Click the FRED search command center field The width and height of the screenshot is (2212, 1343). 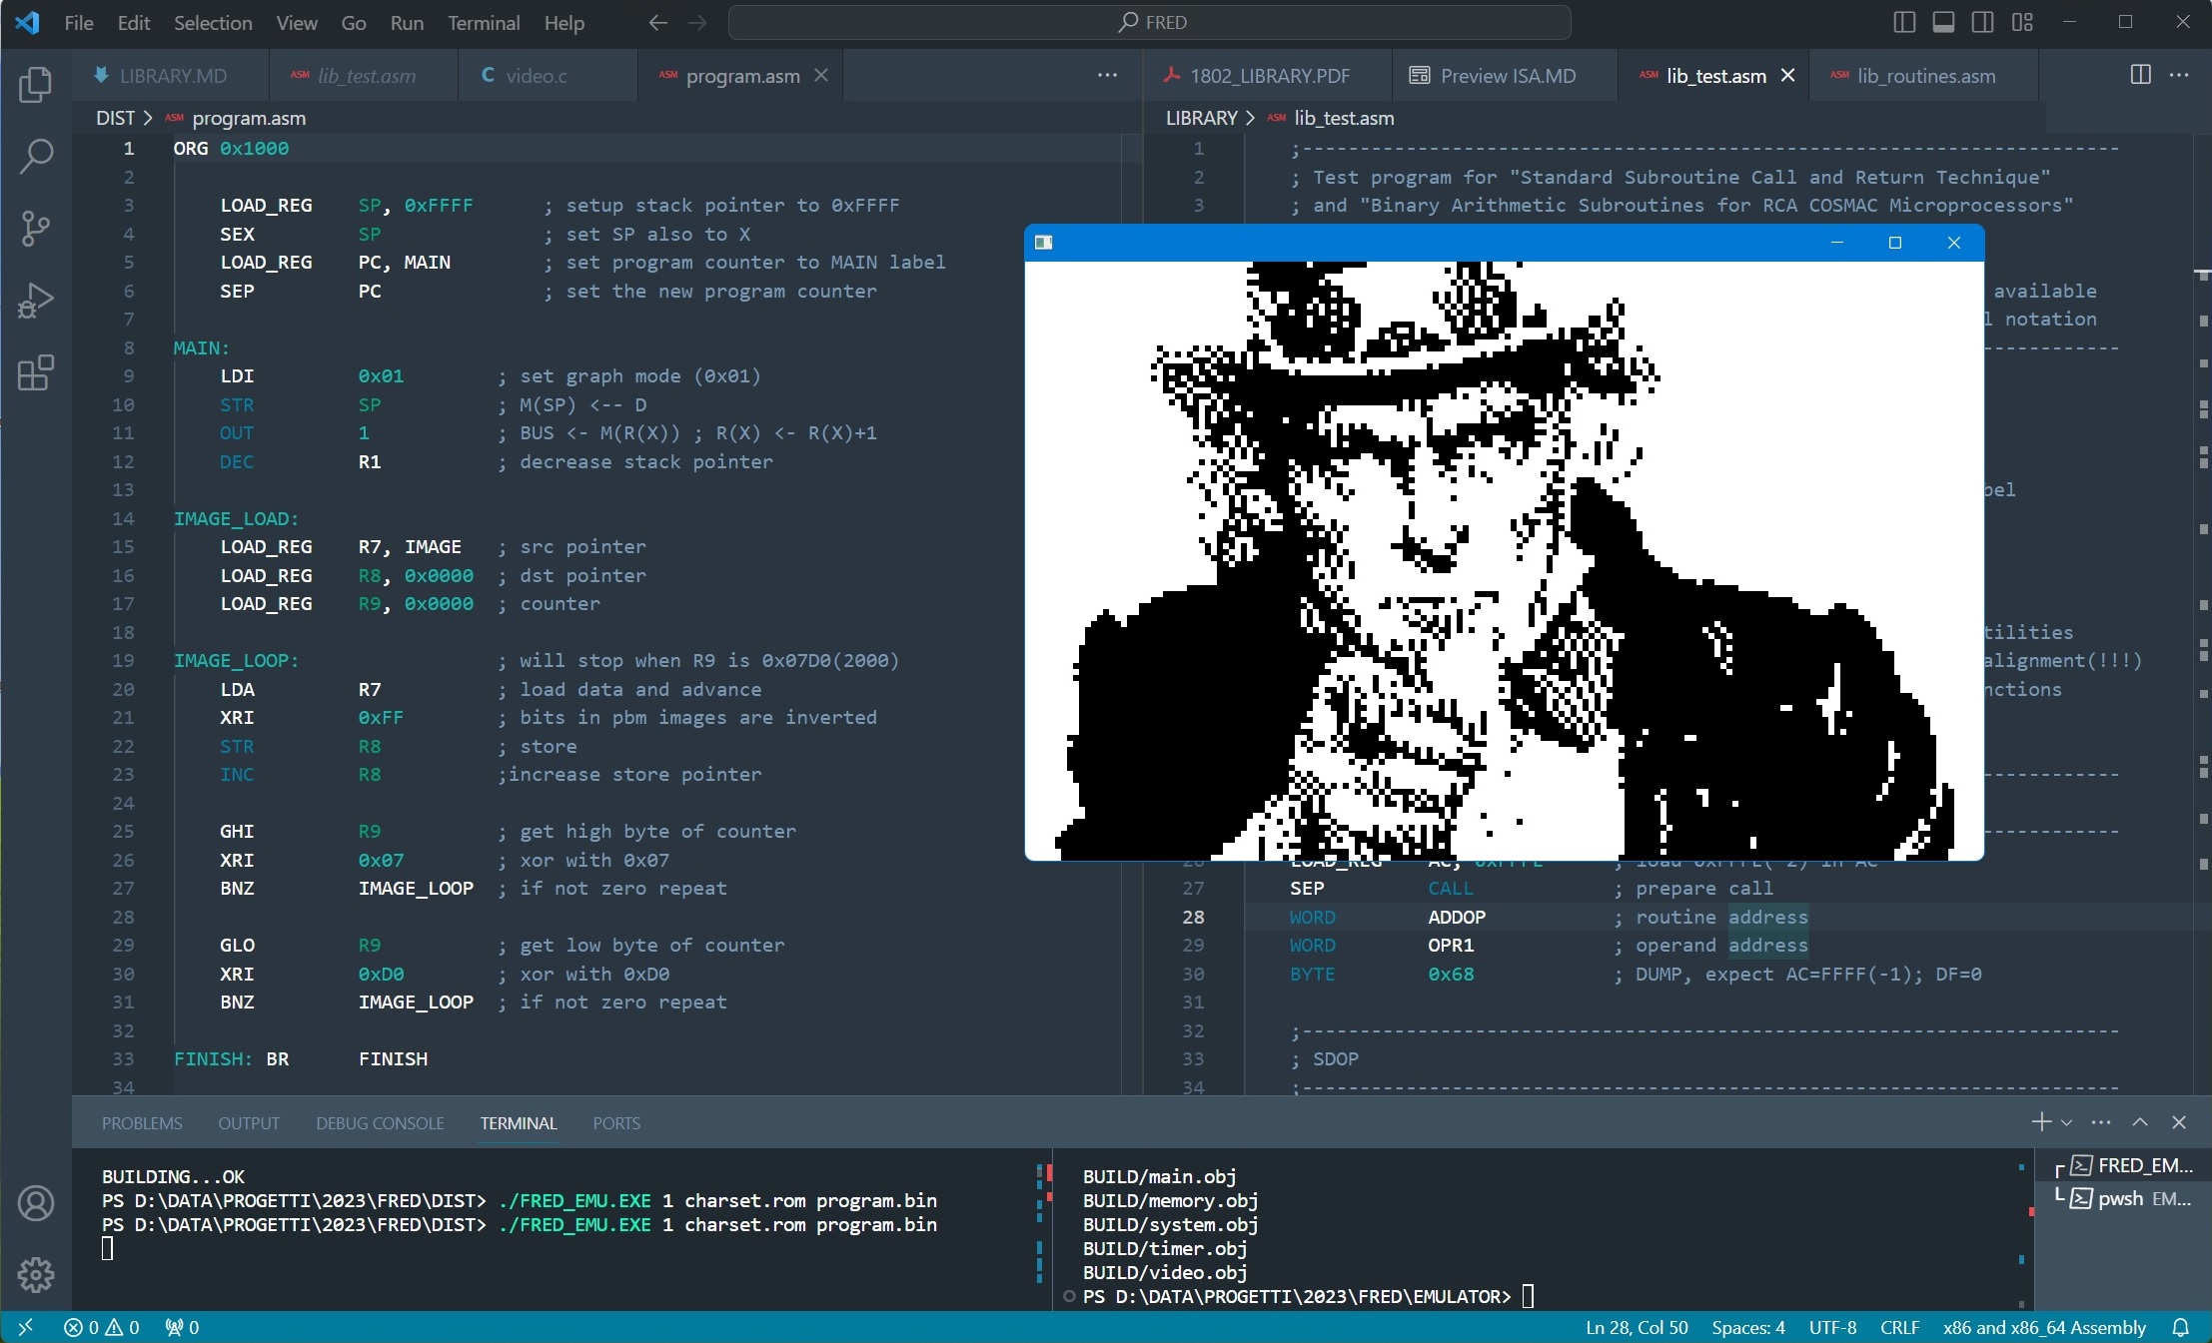1149,22
